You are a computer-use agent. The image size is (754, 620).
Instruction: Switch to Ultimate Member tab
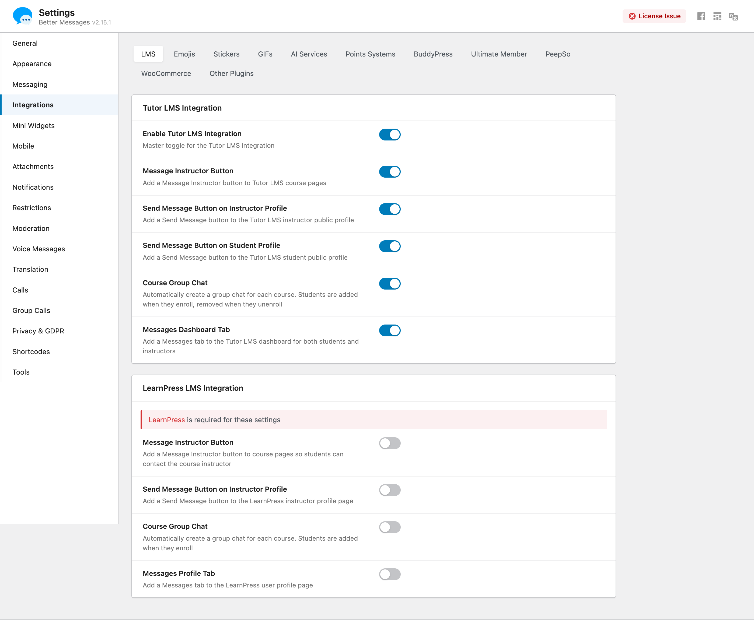(x=499, y=54)
